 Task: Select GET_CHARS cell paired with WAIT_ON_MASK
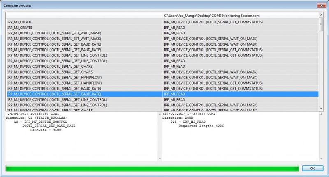click(x=84, y=72)
